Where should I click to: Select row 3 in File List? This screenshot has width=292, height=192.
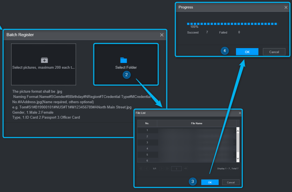187,142
